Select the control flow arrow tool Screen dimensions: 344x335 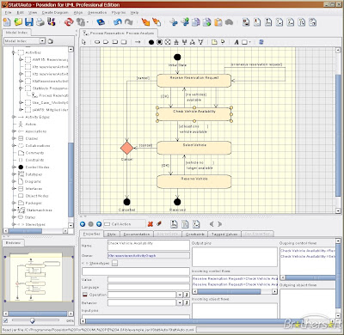tap(138, 42)
